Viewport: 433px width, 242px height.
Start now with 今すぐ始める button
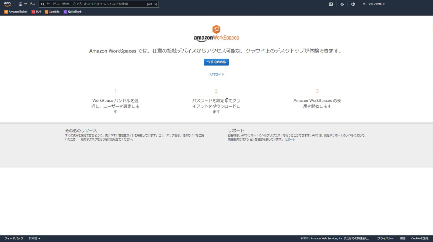(216, 62)
